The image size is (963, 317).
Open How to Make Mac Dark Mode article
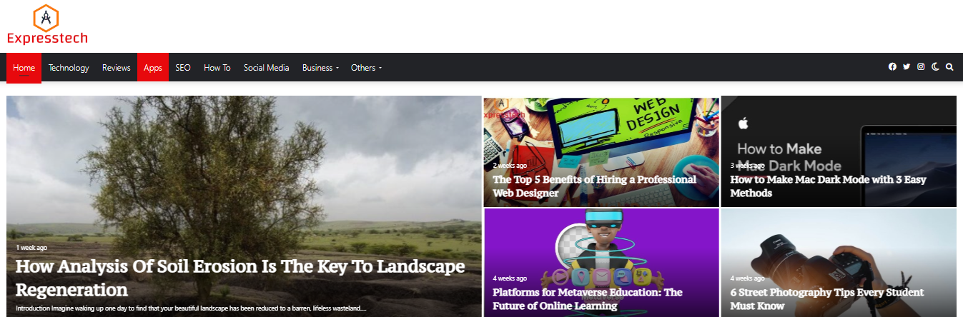pos(828,186)
